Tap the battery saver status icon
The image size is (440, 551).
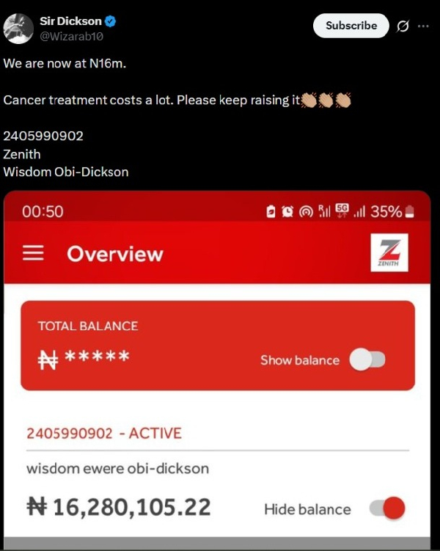tap(271, 211)
